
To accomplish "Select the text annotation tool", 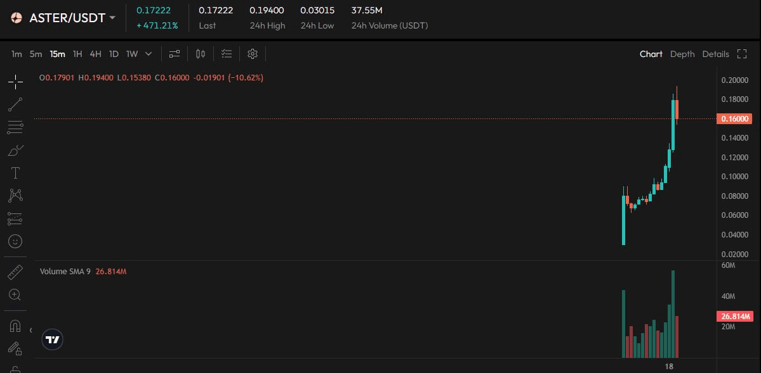I will point(15,173).
